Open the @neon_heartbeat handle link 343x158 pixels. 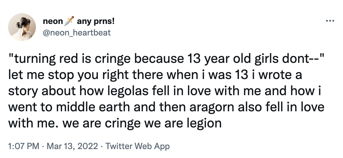(x=77, y=32)
